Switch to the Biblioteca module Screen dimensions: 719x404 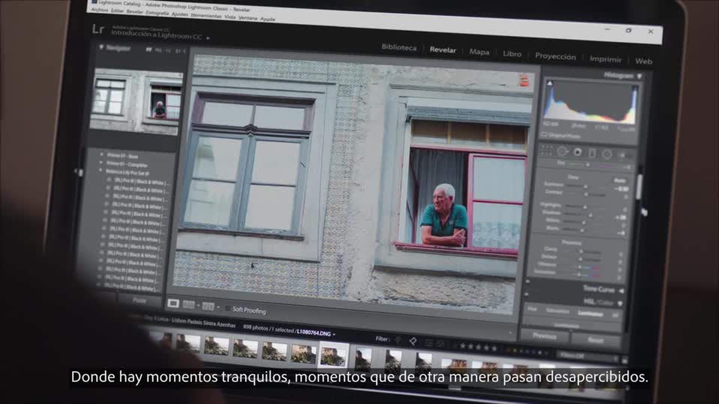(399, 48)
